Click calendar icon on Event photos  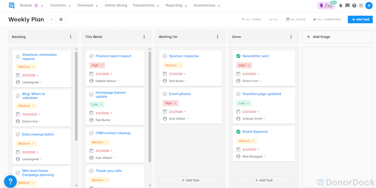[x=165, y=111]
